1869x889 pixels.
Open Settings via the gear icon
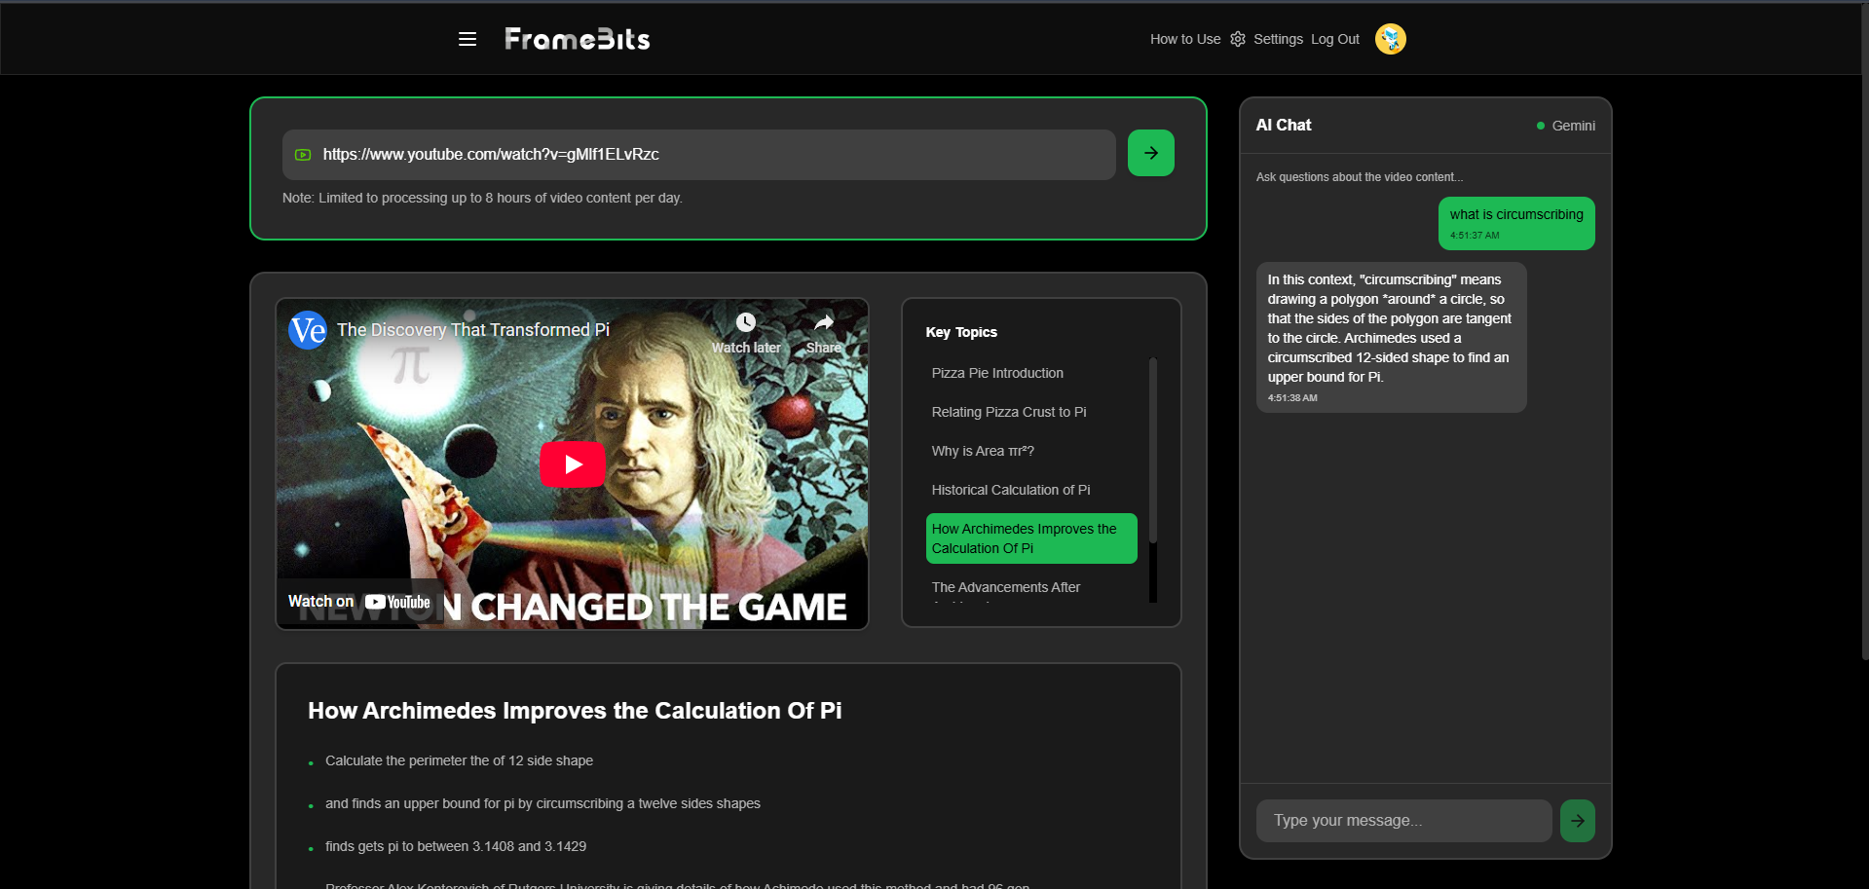point(1238,39)
